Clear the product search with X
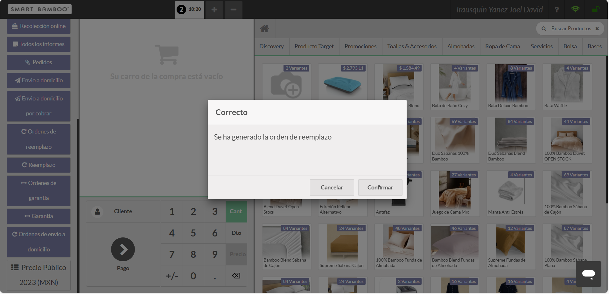 (x=597, y=29)
